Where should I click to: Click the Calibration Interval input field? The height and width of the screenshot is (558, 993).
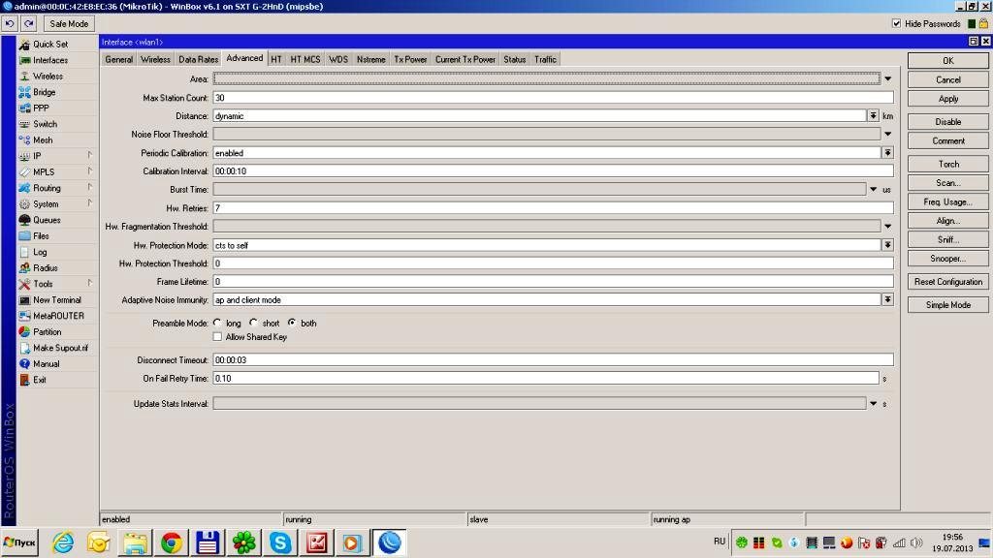tap(553, 170)
